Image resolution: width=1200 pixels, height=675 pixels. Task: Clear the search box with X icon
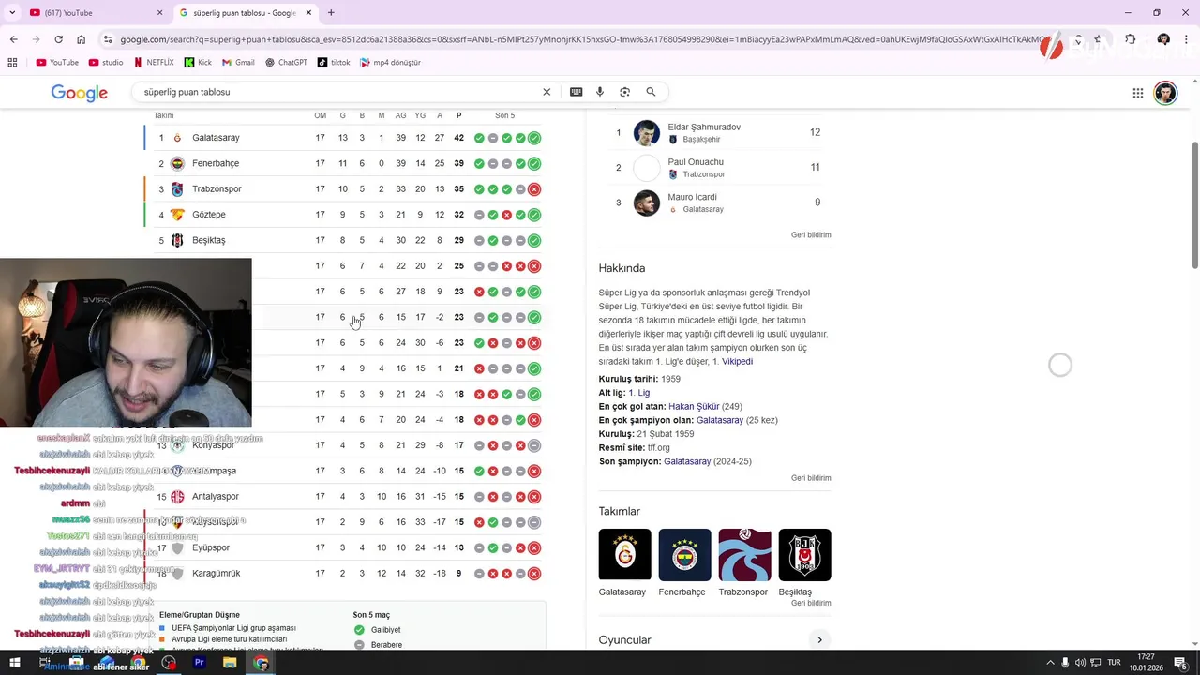(547, 92)
